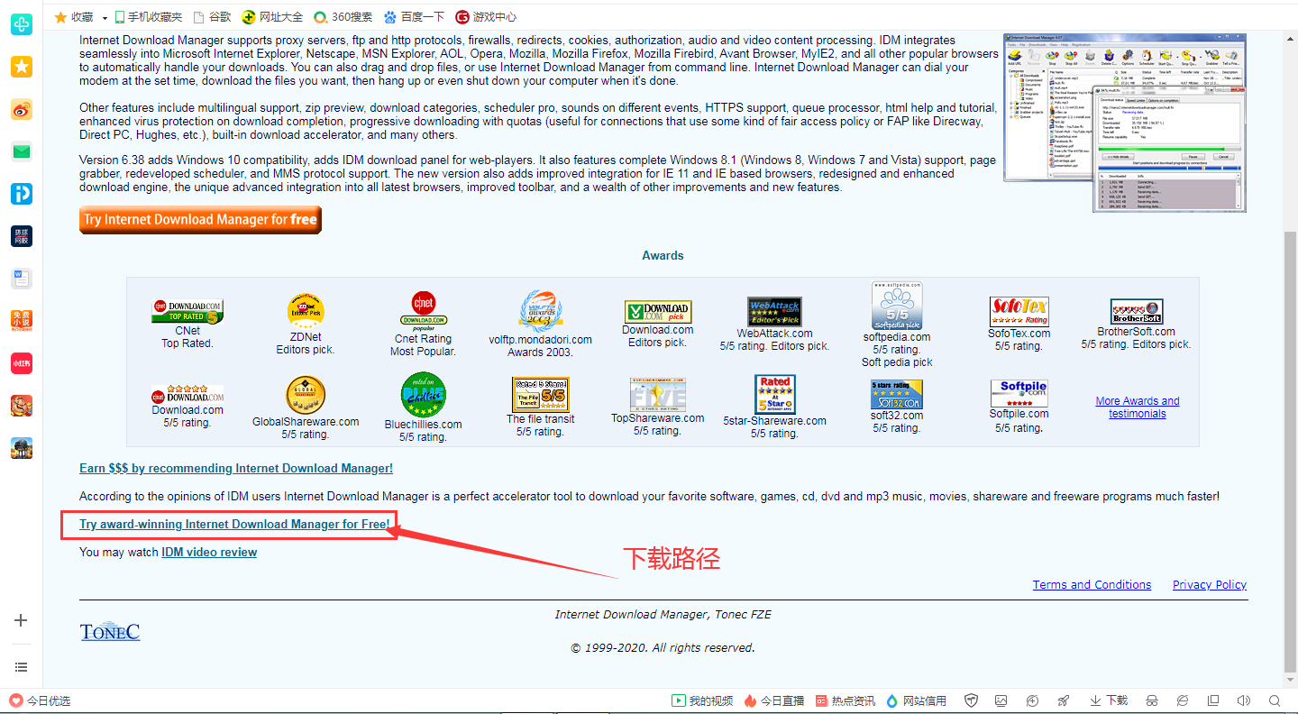
Task: Open the Privacy Policy link
Action: (x=1210, y=584)
